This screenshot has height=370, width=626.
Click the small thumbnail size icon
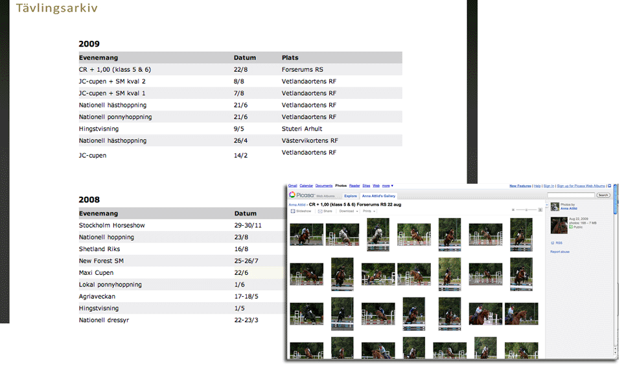point(513,210)
